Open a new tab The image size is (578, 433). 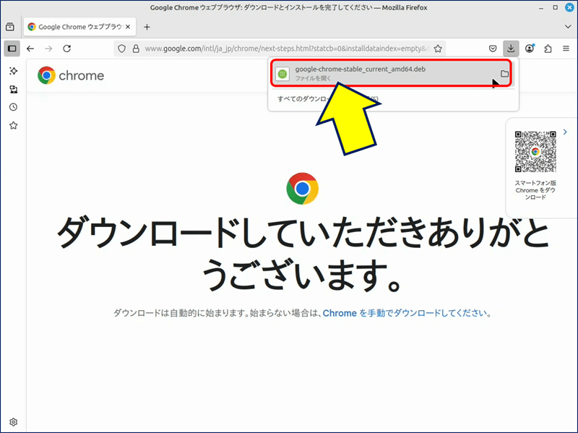[147, 27]
